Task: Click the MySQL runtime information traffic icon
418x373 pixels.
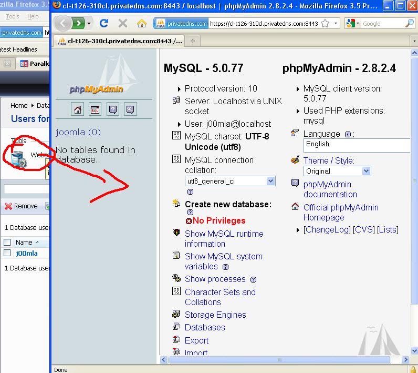Action: [176, 233]
